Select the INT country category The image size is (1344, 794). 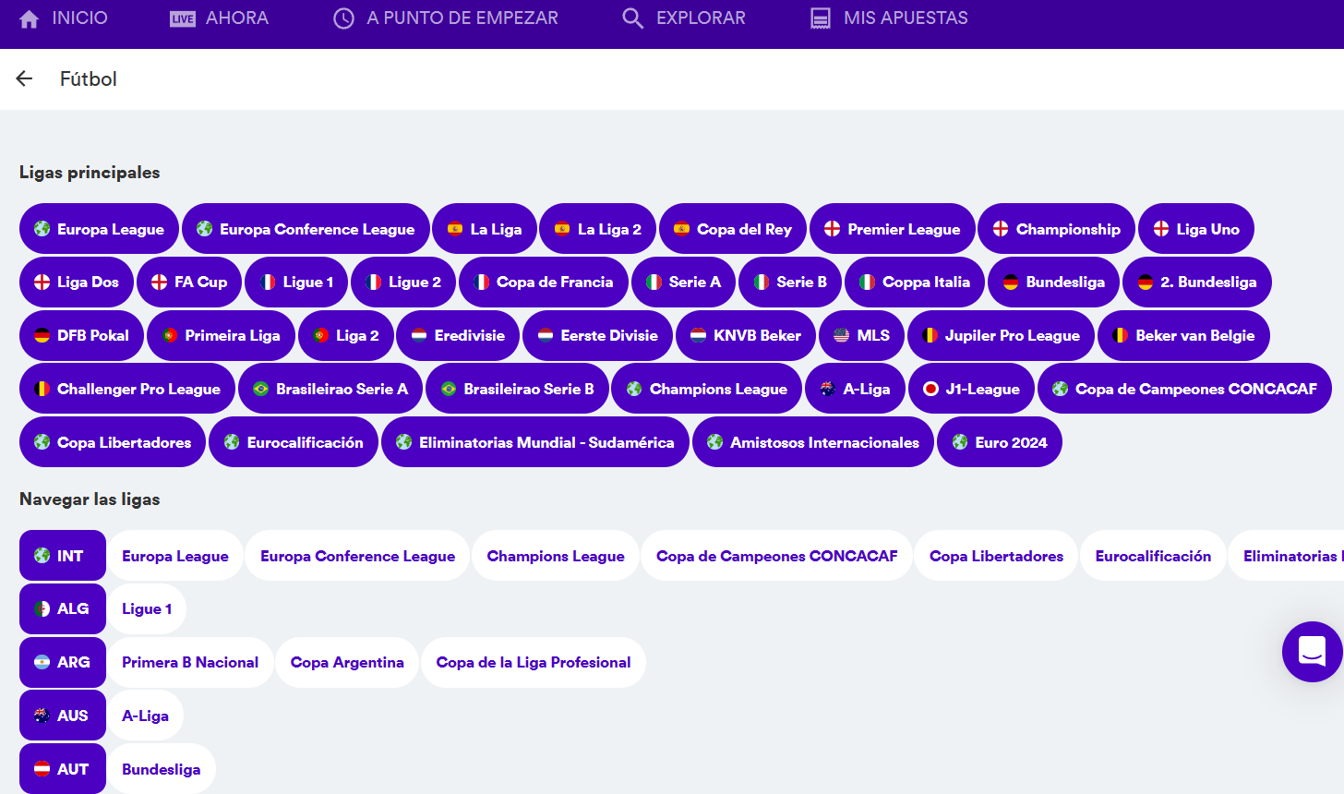[62, 556]
